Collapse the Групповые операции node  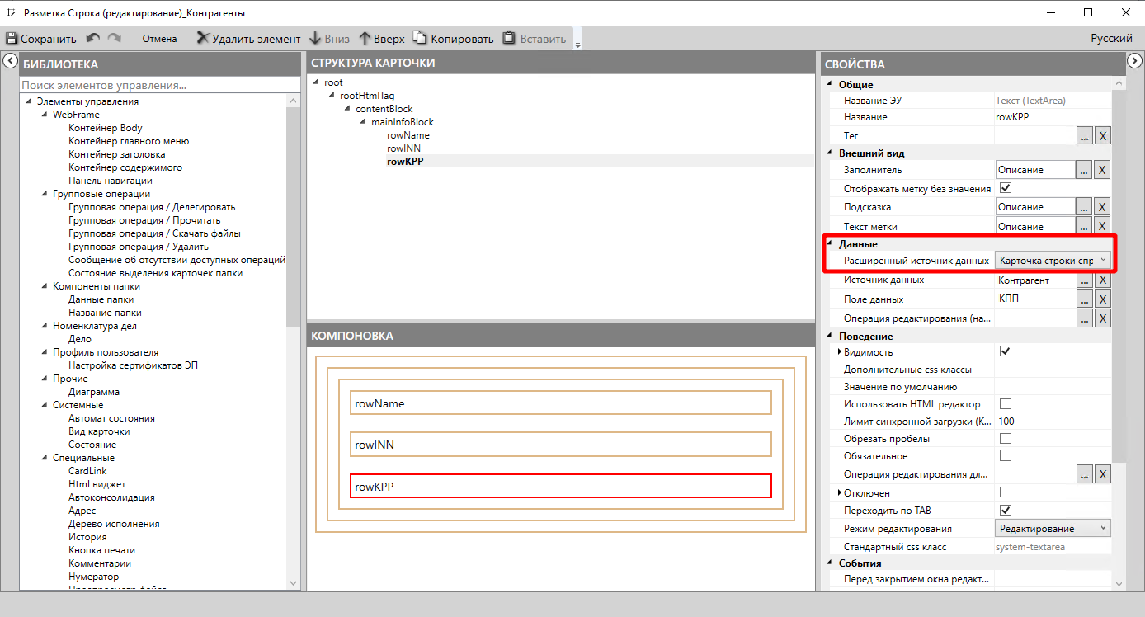[x=45, y=194]
